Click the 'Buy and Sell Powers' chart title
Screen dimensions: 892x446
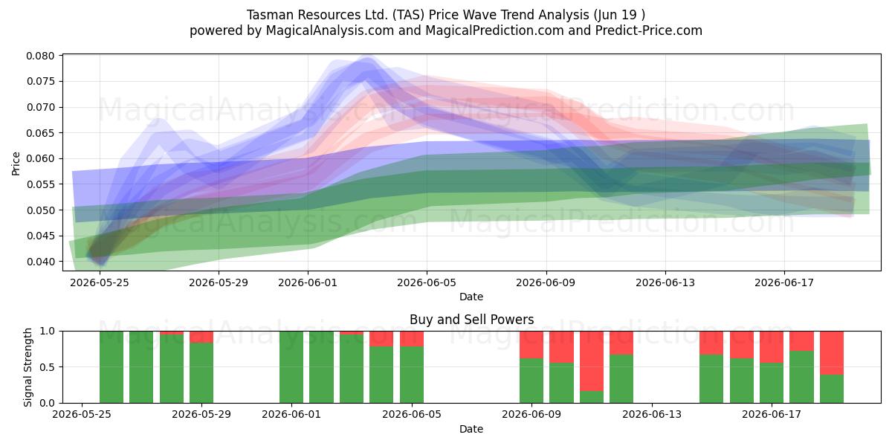(471, 320)
